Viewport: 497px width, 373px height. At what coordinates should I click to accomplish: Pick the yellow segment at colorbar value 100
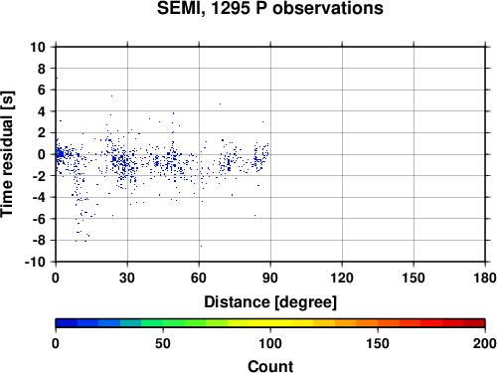coord(270,323)
